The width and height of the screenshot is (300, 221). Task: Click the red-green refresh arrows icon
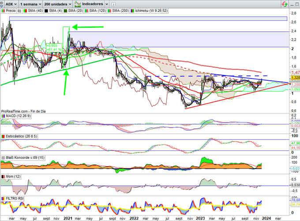(x=285, y=4)
